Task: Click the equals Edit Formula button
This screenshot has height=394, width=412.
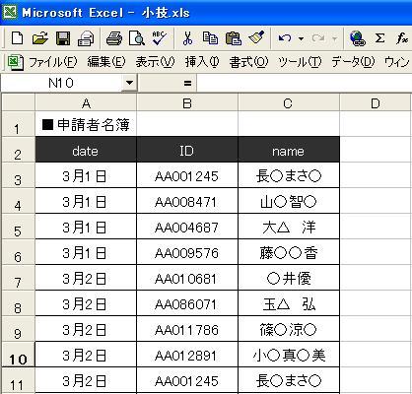Action: coord(187,83)
